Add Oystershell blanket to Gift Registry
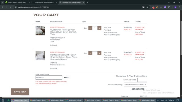Image resolution: width=182 pixels, height=102 pixels. pyautogui.click(x=112, y=35)
